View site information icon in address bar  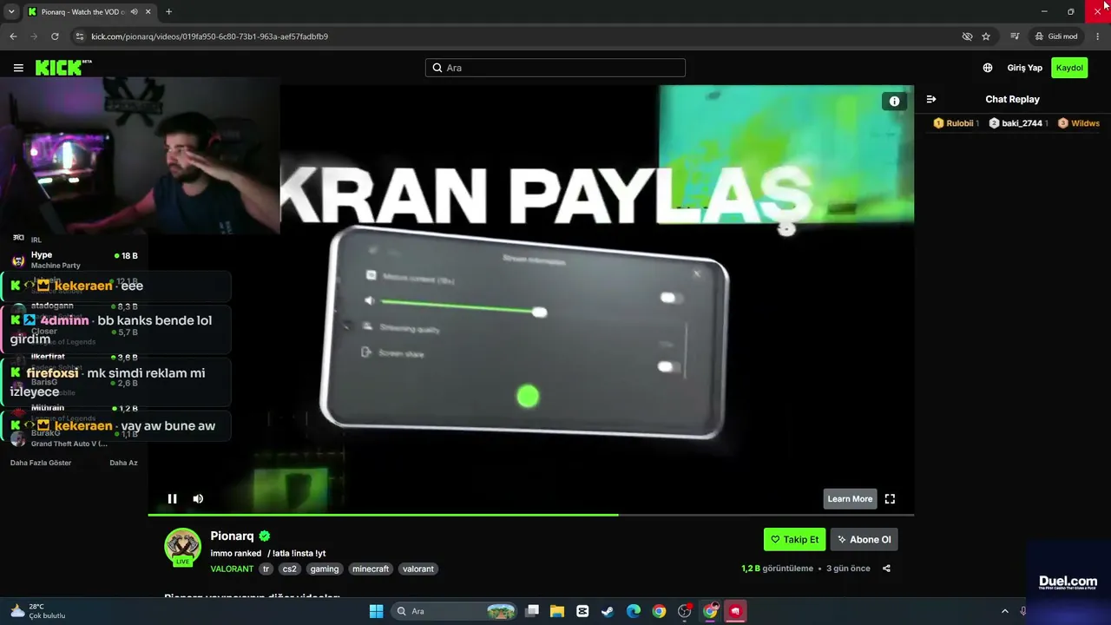click(x=80, y=36)
